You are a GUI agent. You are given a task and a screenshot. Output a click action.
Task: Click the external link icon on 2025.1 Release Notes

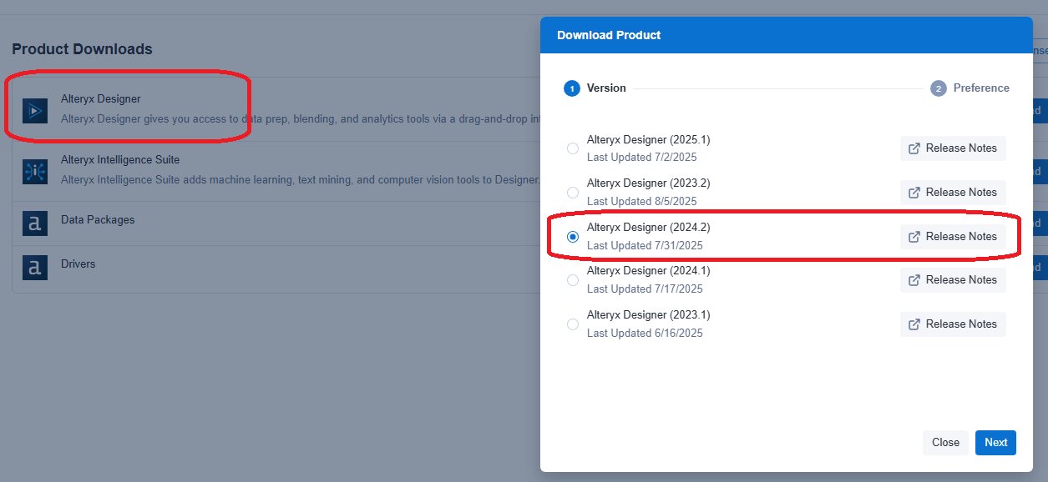click(x=915, y=148)
